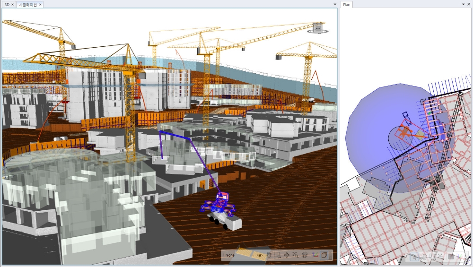Click zoom window icon in Plan toolbar

(x=432, y=257)
